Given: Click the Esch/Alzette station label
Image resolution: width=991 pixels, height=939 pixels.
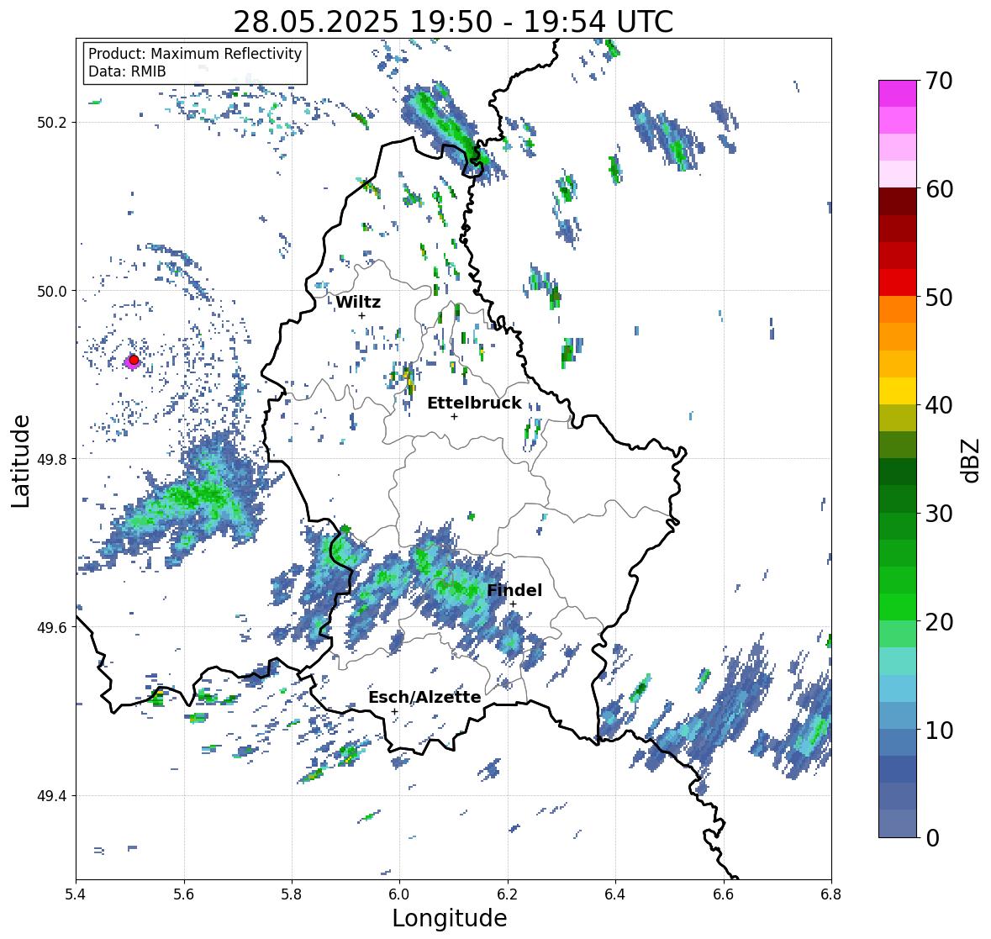Looking at the screenshot, I should pos(424,697).
